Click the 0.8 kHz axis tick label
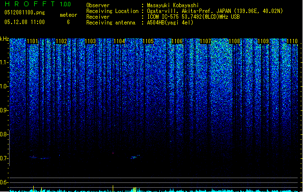303x192 pixels. (x=4, y=134)
